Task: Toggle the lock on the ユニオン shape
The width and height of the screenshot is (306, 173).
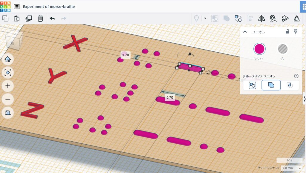Action: click(x=287, y=32)
